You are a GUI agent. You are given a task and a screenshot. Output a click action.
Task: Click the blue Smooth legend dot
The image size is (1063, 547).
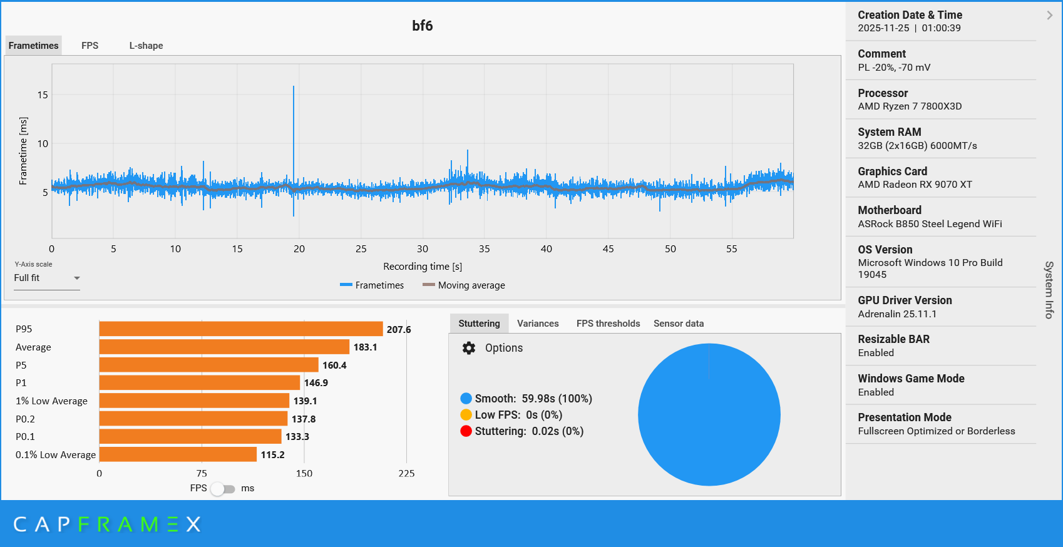coord(466,399)
